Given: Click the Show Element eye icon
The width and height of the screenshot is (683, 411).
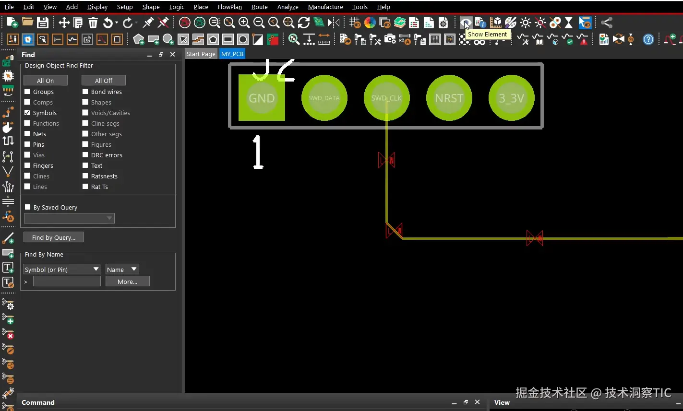Looking at the screenshot, I should (x=465, y=23).
